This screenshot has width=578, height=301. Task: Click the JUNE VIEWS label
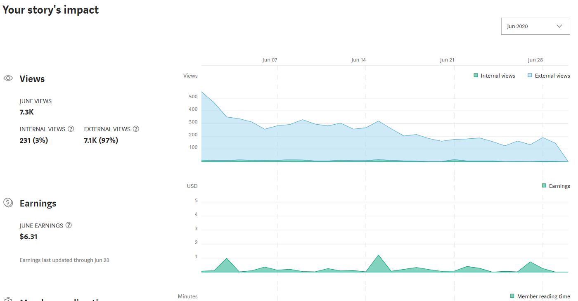[36, 101]
